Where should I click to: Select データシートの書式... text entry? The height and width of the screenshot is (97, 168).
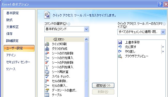click(x=64, y=90)
